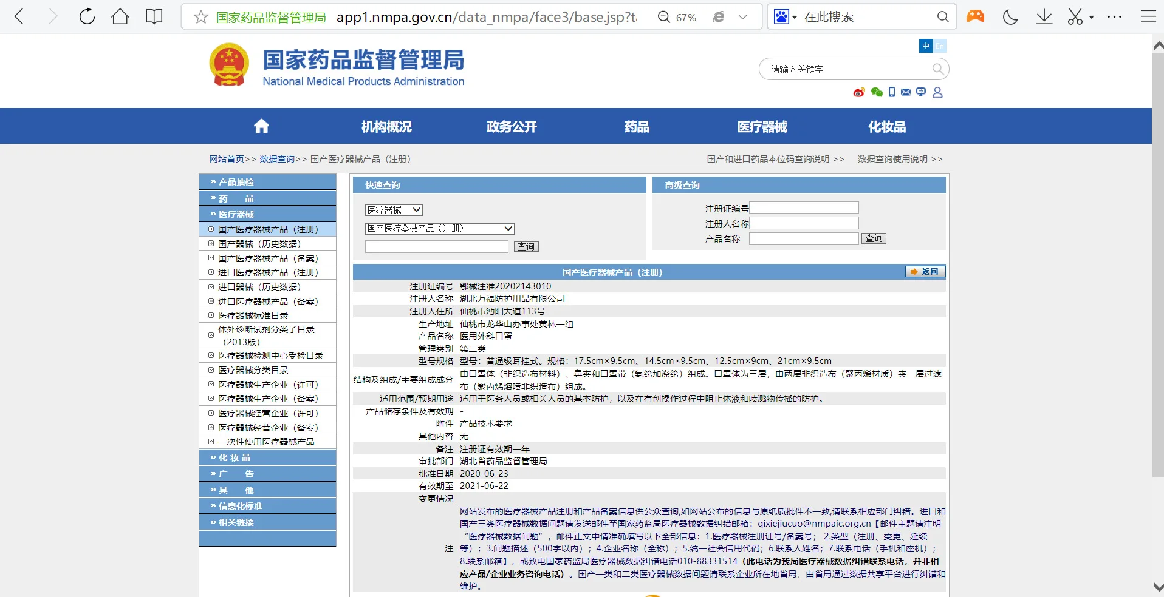This screenshot has width=1164, height=597.
Task: Open the 国产医疗器械产品（注册） database dropdown
Action: coord(440,229)
